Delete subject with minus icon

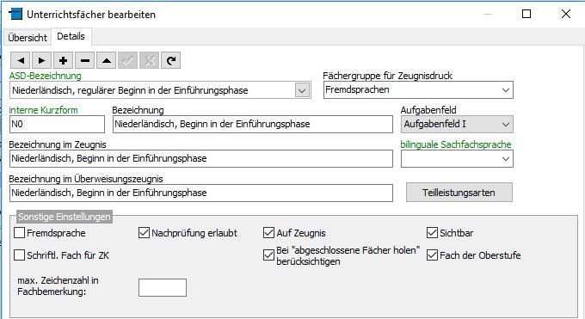(84, 60)
